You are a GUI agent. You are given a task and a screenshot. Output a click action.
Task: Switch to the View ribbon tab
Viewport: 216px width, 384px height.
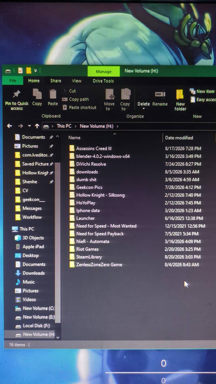(x=76, y=81)
